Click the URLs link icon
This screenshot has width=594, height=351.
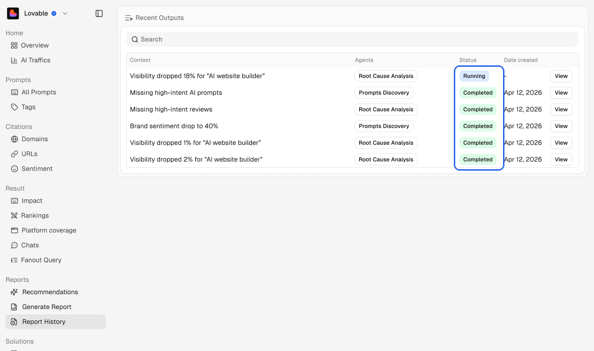click(x=14, y=154)
